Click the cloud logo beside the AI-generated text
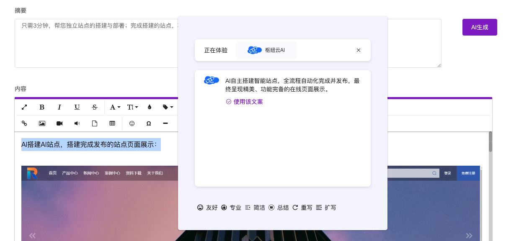 point(212,80)
